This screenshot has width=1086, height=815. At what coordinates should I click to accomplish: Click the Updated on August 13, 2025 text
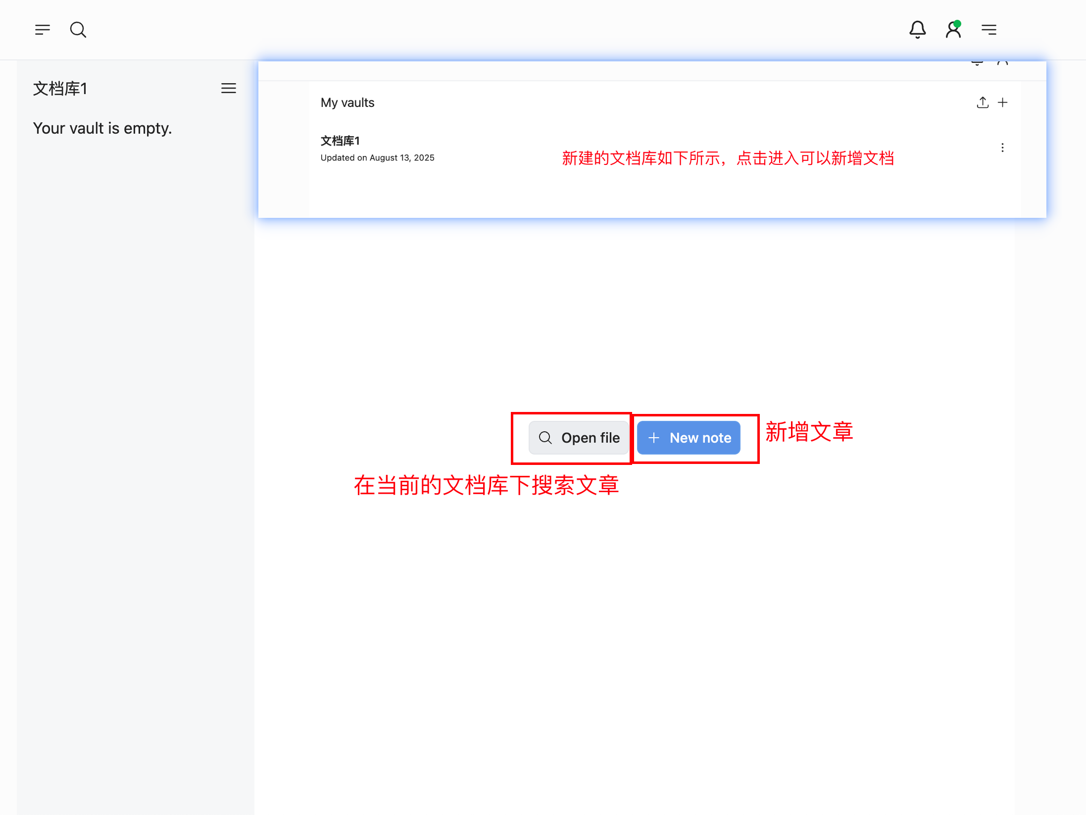click(377, 157)
